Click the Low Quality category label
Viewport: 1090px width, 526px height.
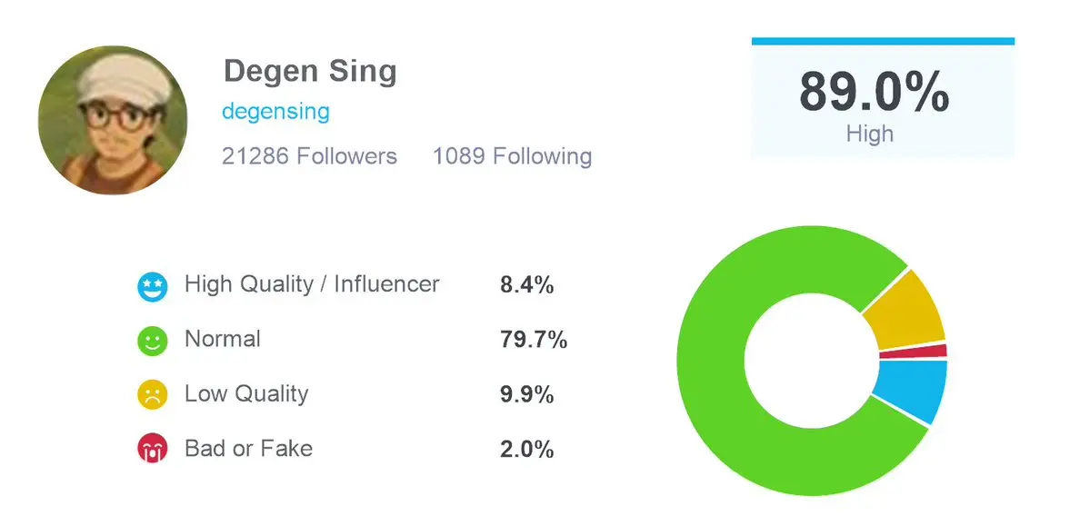coord(246,394)
